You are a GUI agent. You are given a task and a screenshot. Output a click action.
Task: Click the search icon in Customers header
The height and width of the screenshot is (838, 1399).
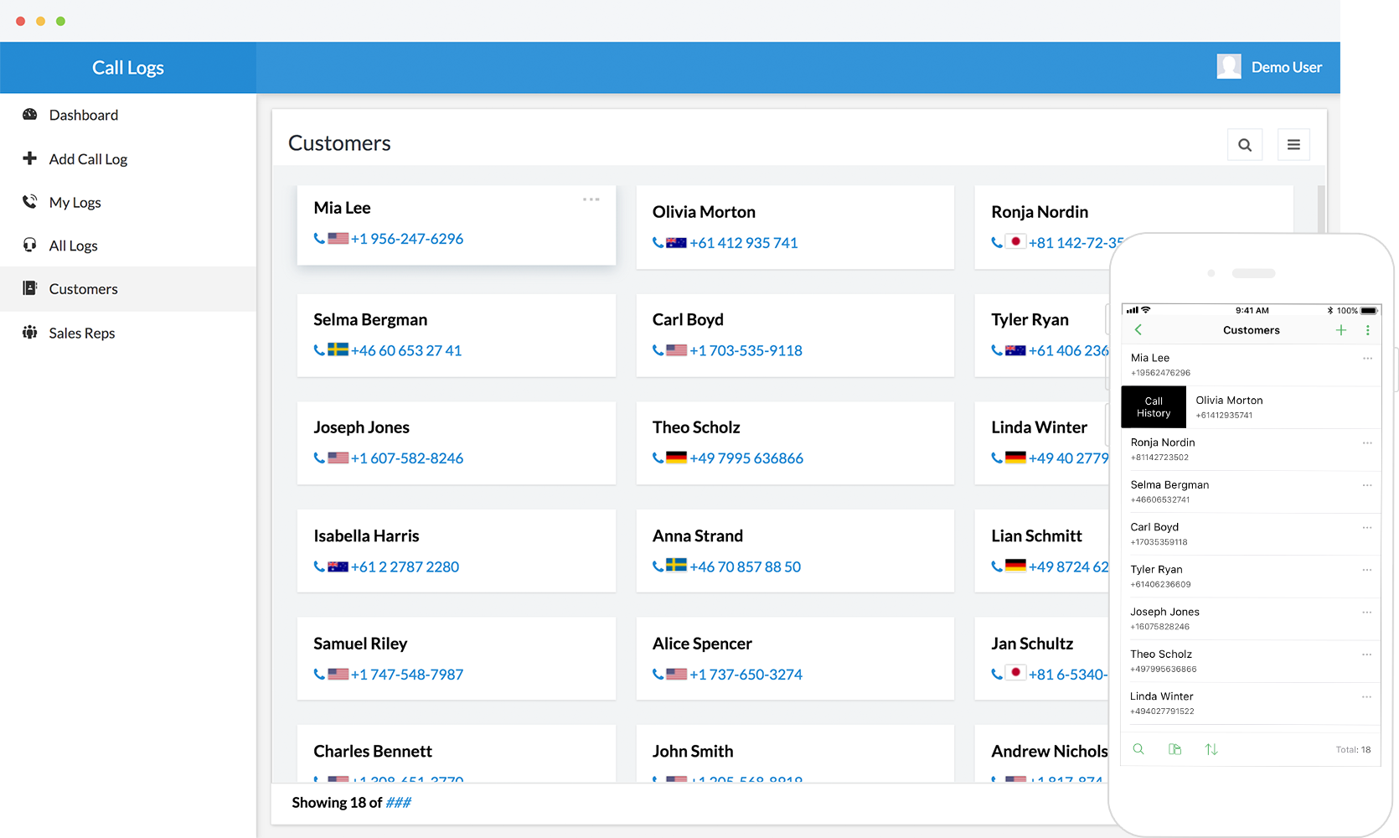1244,145
